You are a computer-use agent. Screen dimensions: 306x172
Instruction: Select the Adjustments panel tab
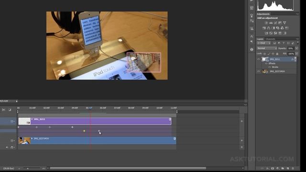point(263,14)
